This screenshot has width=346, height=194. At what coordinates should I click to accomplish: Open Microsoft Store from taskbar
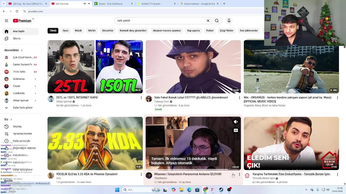click(x=197, y=190)
